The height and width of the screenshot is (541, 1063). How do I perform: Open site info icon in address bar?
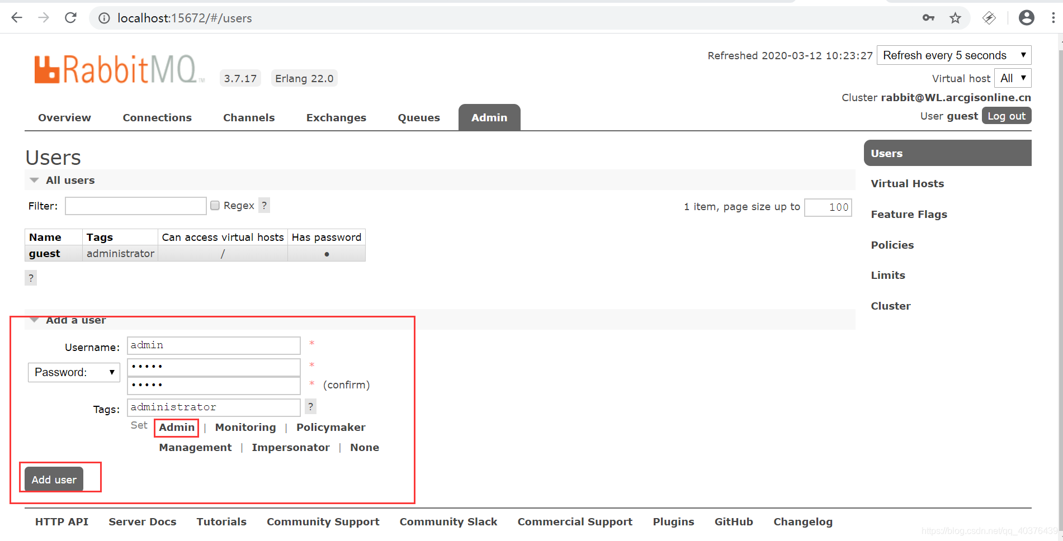coord(104,18)
